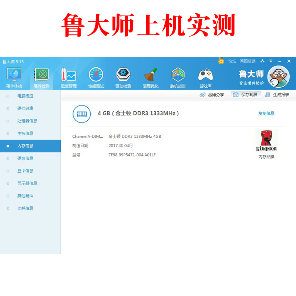Minimize the 鲁大师 window
Image resolution: width=296 pixels, height=296 pixels.
click(280, 61)
